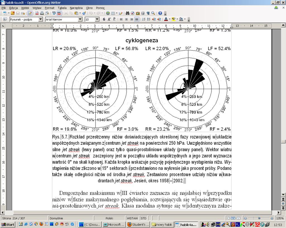
Task: Switch to Student's Firefox taskbar window
Action: point(138,225)
